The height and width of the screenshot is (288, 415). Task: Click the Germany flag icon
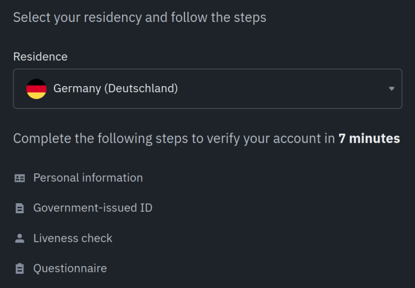click(36, 89)
